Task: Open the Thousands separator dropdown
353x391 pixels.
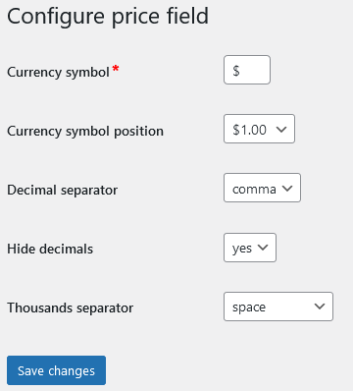Action: (278, 307)
